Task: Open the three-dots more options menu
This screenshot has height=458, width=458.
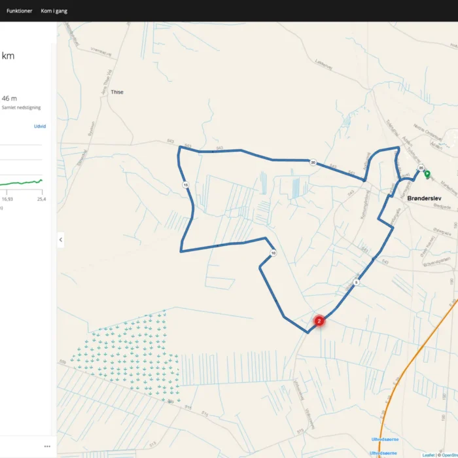Action: click(47, 446)
